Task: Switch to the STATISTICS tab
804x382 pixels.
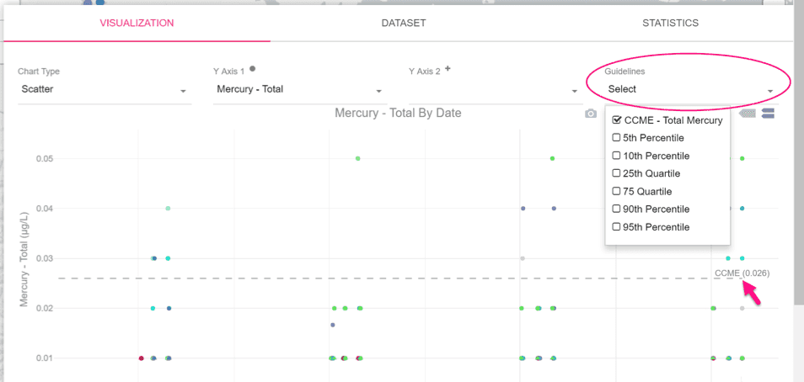Action: tap(670, 23)
